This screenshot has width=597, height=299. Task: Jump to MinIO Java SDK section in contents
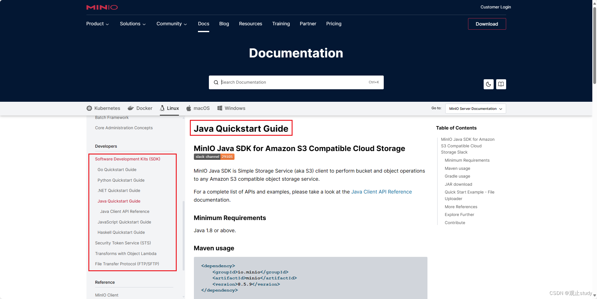(x=467, y=146)
